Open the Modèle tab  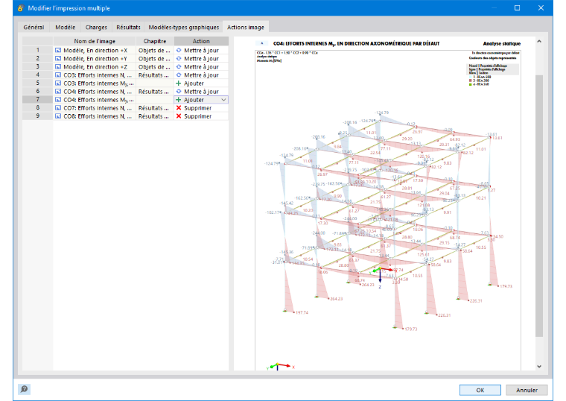point(65,27)
